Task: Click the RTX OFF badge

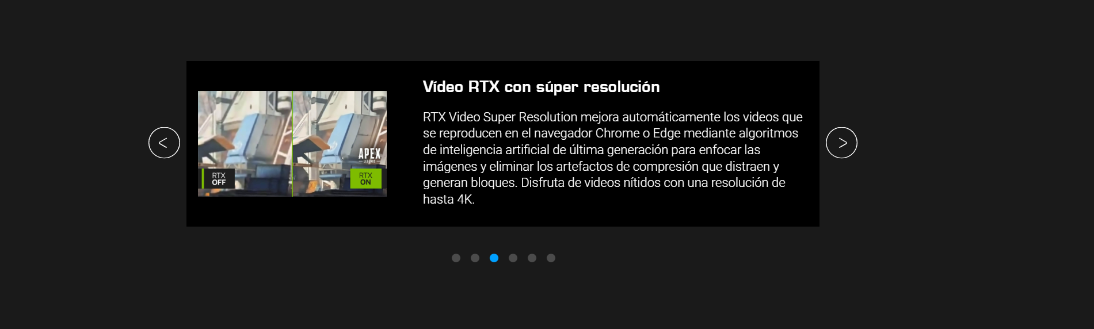Action: pos(218,179)
